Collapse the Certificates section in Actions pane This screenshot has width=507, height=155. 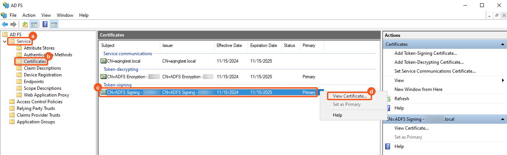tap(503, 44)
